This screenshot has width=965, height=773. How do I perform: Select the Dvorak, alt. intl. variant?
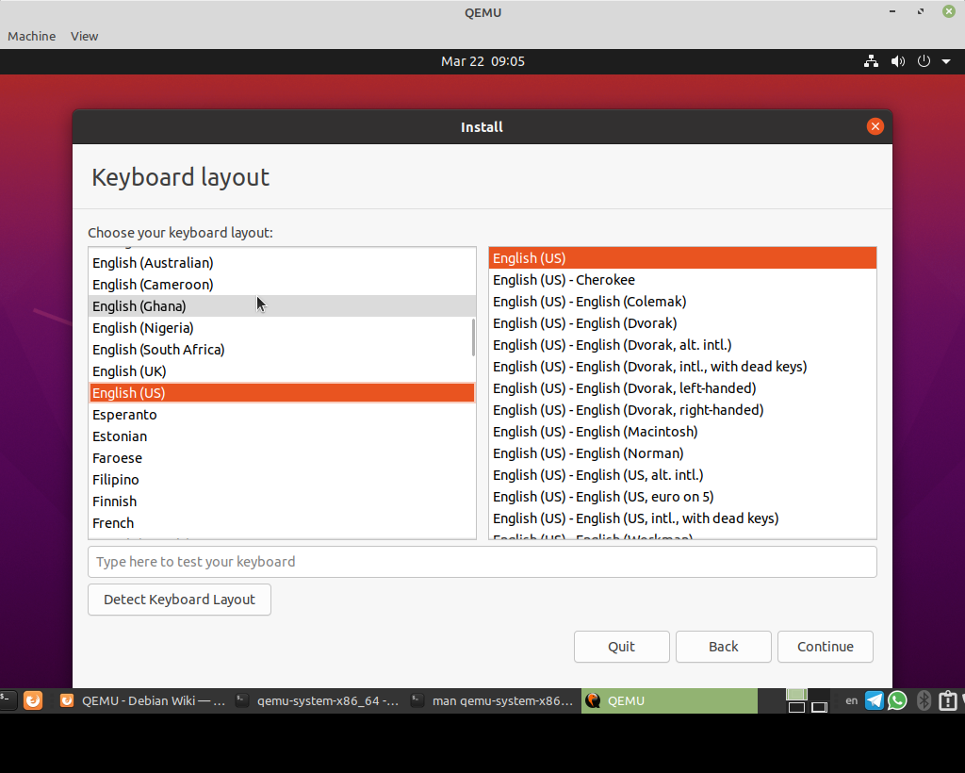click(x=682, y=345)
